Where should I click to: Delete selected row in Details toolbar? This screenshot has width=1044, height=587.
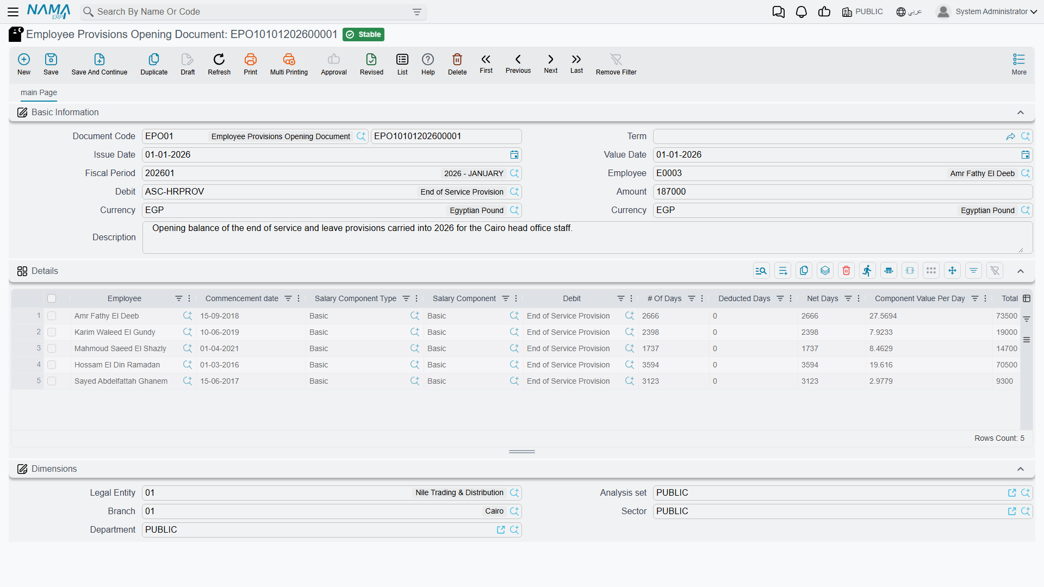[847, 271]
